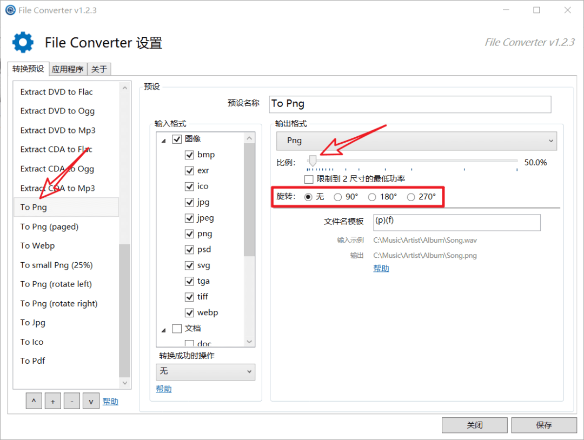Click File Converter icon in title bar
The width and height of the screenshot is (584, 440).
point(10,10)
